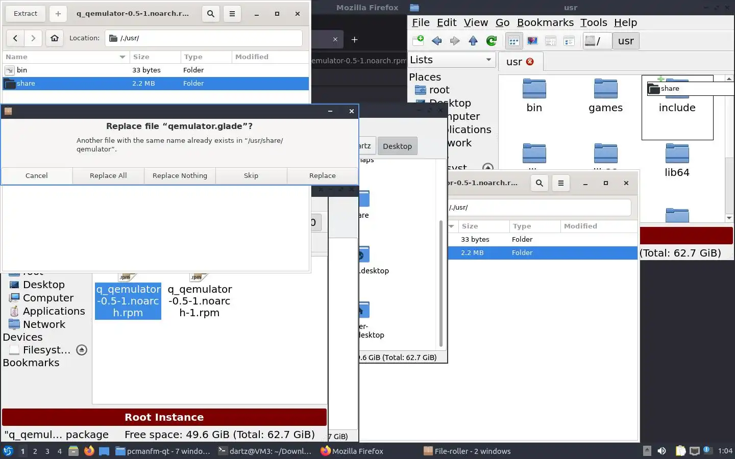Click the Location field showing /./usr/
The image size is (735, 459).
[204, 38]
